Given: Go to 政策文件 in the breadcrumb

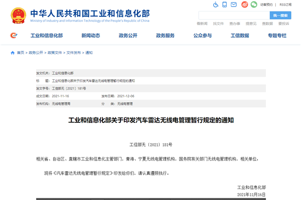Looking at the screenshot, I should [55, 53].
